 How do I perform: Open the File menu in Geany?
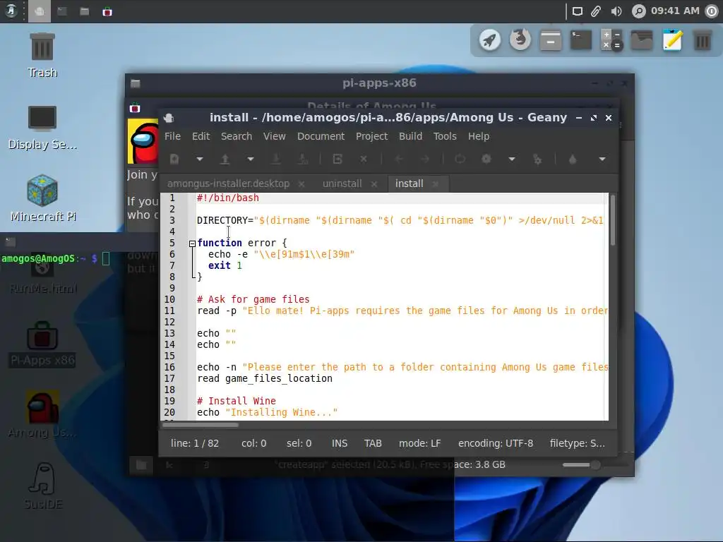172,136
